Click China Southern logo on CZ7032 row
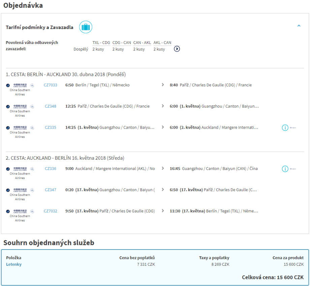This screenshot has height=286, width=310. point(20,211)
